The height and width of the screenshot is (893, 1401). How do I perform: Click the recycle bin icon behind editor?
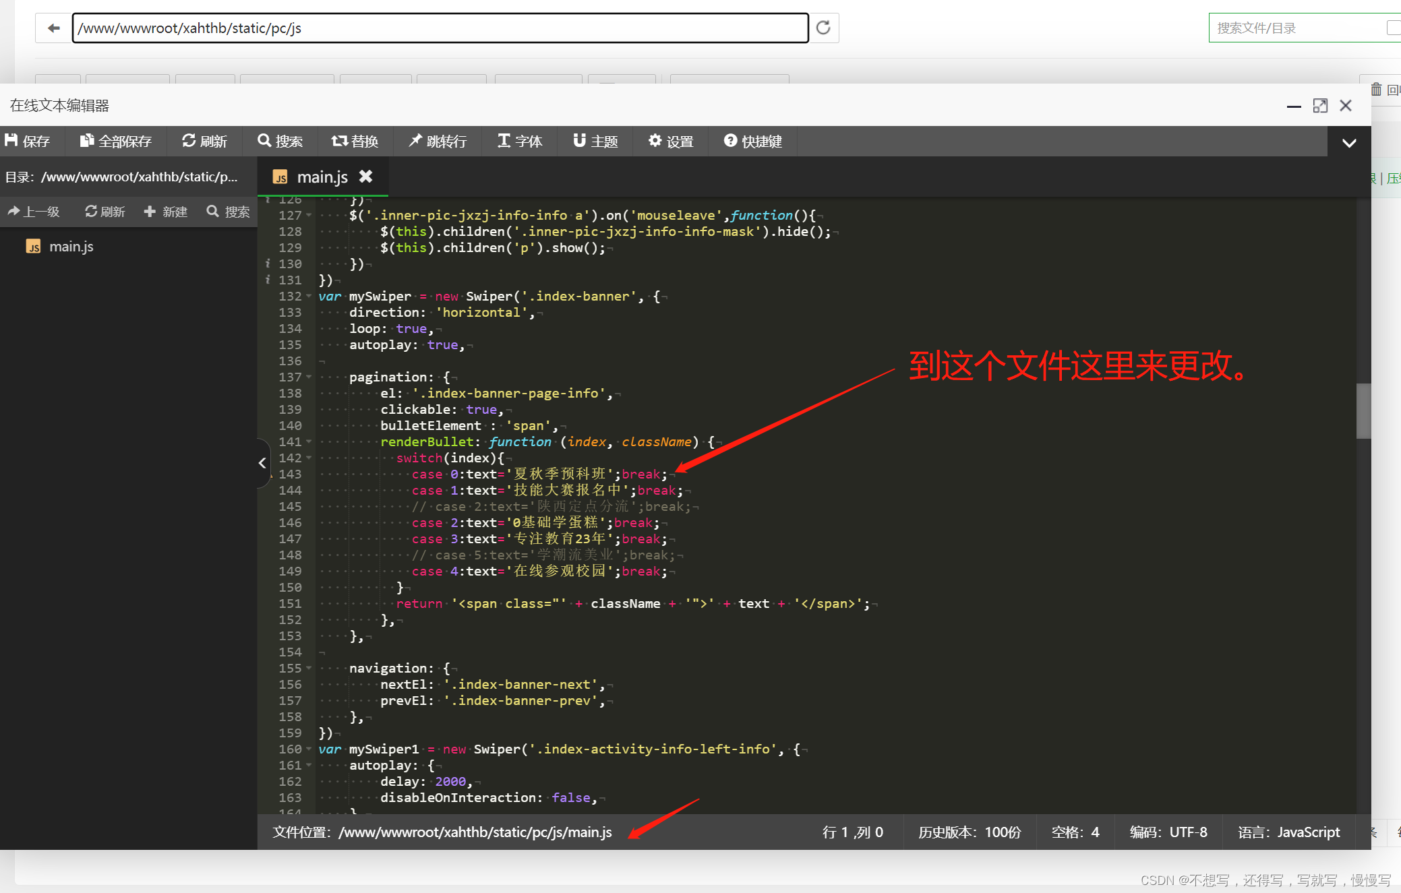click(x=1377, y=90)
